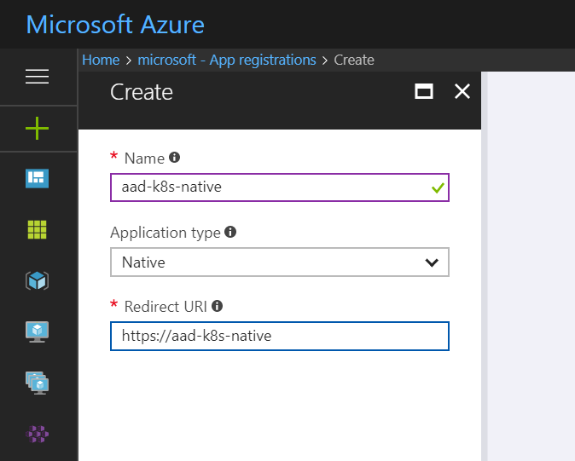The image size is (575, 461).
Task: Click the Microsoft Azure portal title
Action: 115,24
